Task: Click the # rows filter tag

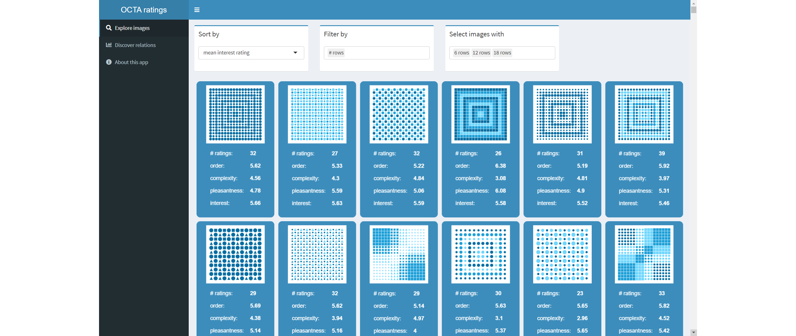Action: (336, 53)
